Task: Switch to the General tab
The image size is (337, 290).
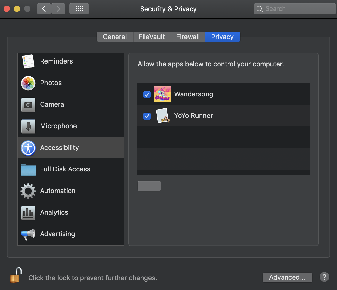Action: click(x=115, y=37)
